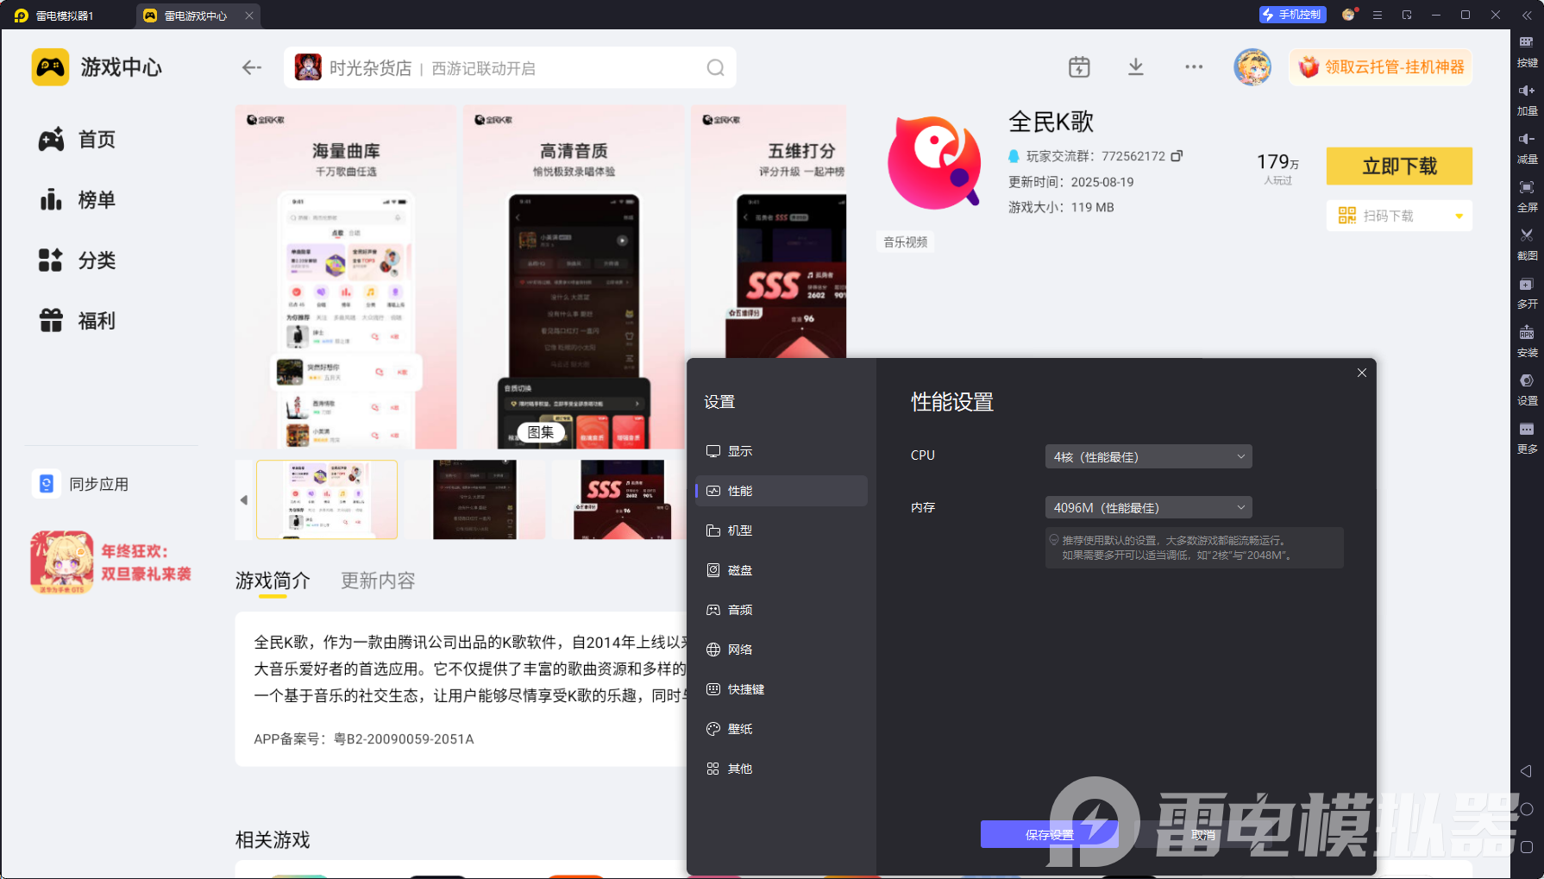
Task: Click the search input field
Action: (x=510, y=68)
